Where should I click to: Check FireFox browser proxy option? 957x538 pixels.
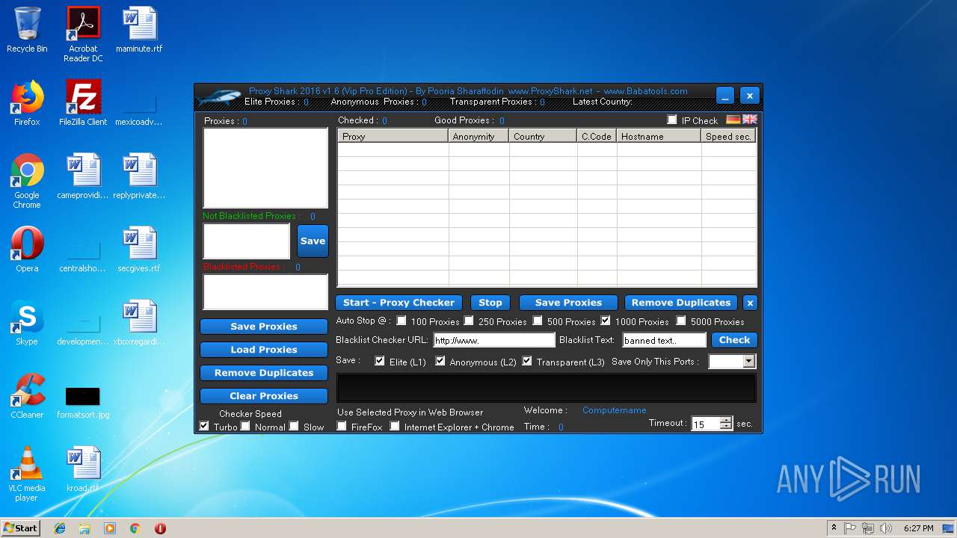click(342, 426)
